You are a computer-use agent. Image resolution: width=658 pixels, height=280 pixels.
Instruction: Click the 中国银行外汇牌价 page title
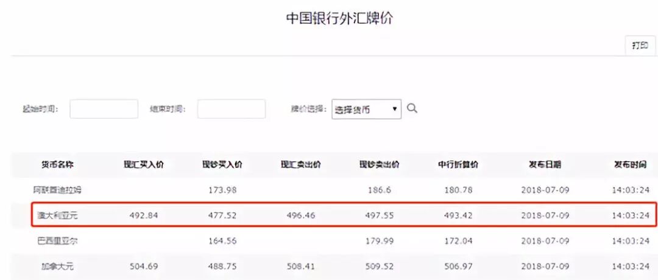click(x=339, y=18)
